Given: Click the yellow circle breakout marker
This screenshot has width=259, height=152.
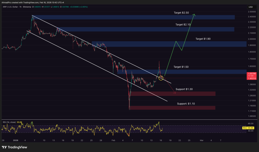Looking at the screenshot, I should [x=161, y=78].
